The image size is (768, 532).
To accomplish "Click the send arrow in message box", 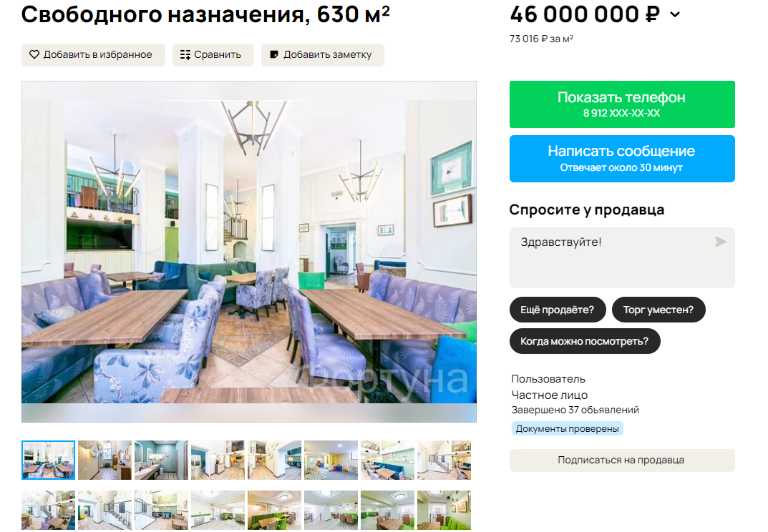I will click(x=721, y=242).
